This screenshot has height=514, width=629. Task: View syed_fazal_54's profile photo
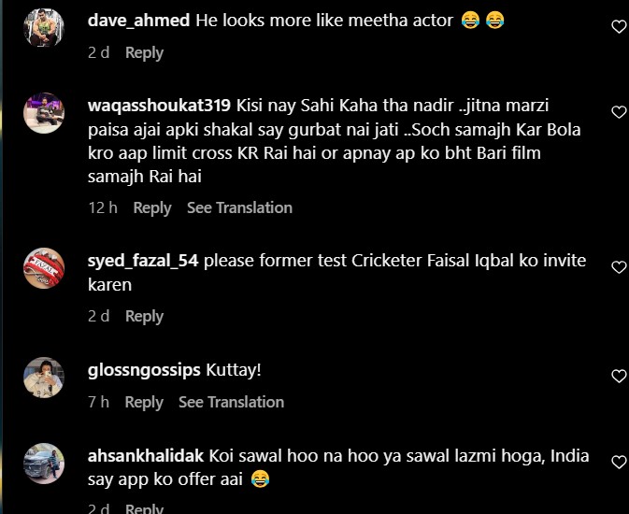[x=43, y=268]
